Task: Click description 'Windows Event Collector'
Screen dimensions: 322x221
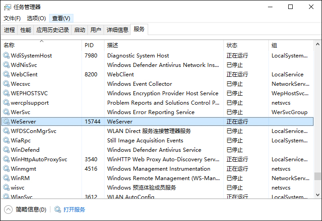Action: tap(140, 84)
